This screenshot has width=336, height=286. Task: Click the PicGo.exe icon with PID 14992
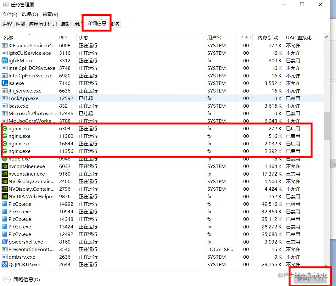(4, 204)
